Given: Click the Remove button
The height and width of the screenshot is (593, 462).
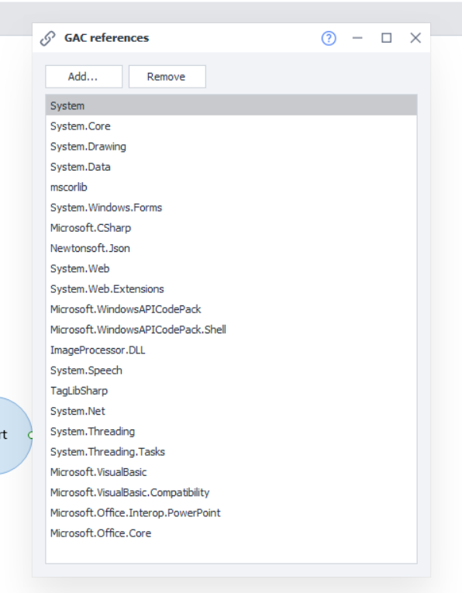Looking at the screenshot, I should tap(167, 77).
